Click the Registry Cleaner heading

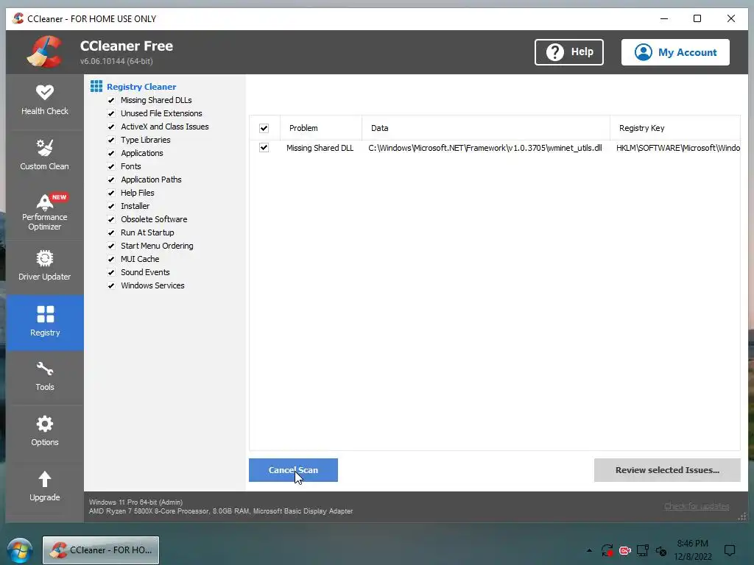point(141,87)
